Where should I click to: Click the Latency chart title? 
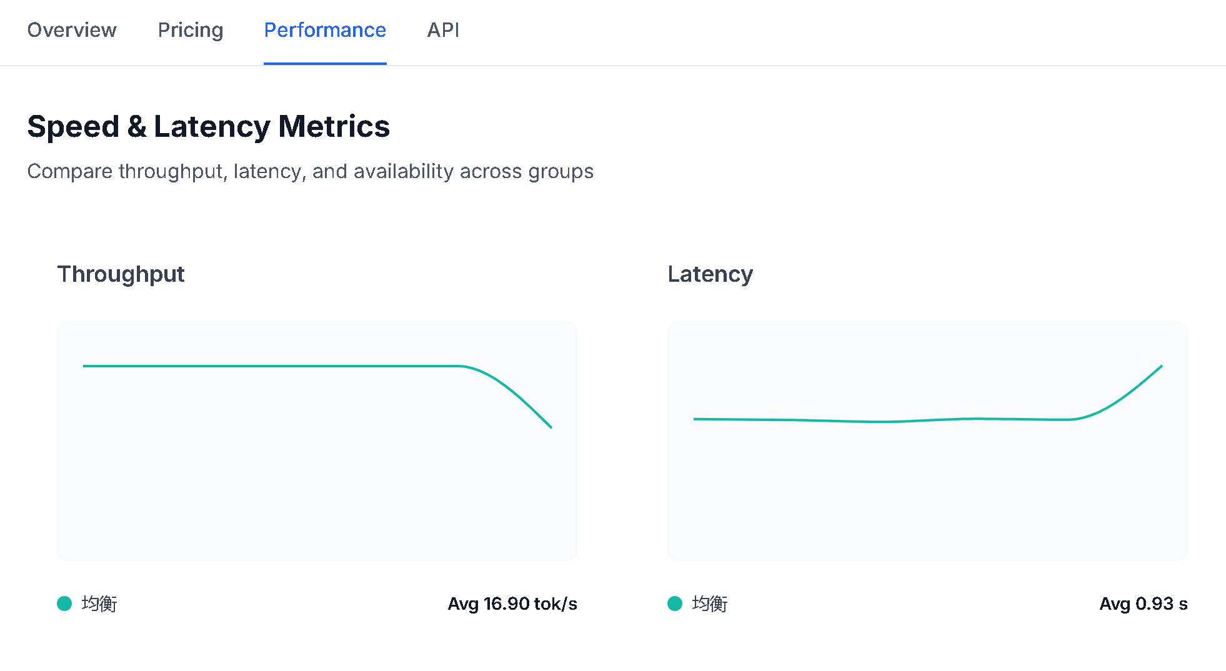coord(710,274)
